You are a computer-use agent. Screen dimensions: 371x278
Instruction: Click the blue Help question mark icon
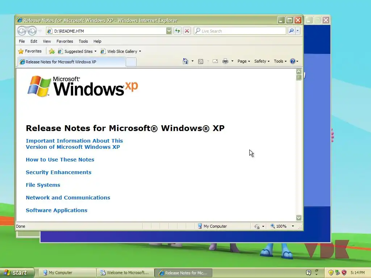pyautogui.click(x=293, y=61)
